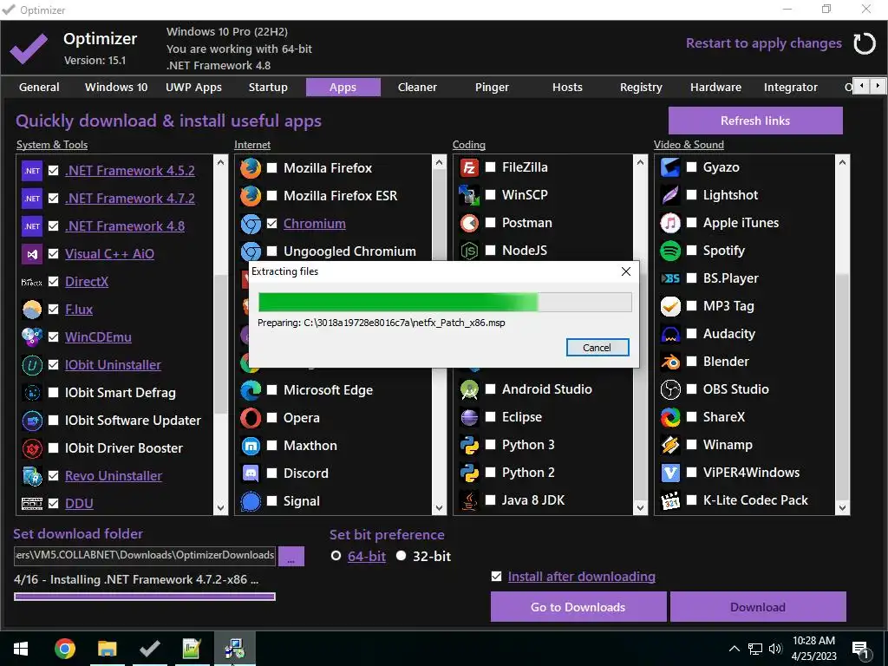The width and height of the screenshot is (888, 666).
Task: Open the Hosts tab
Action: (x=567, y=88)
